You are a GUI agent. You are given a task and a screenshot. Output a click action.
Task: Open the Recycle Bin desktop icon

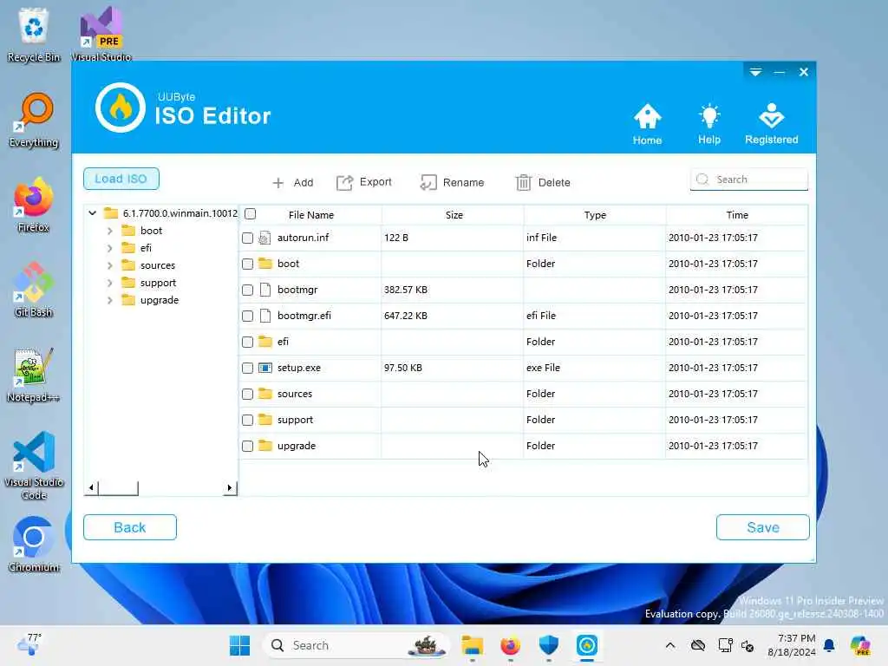(34, 35)
